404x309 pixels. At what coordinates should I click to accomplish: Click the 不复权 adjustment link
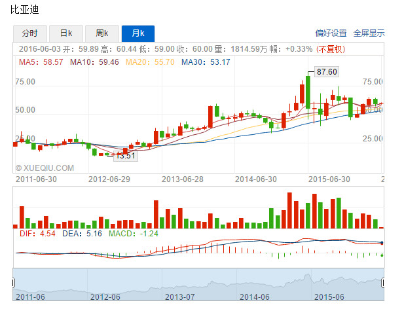tap(331, 49)
